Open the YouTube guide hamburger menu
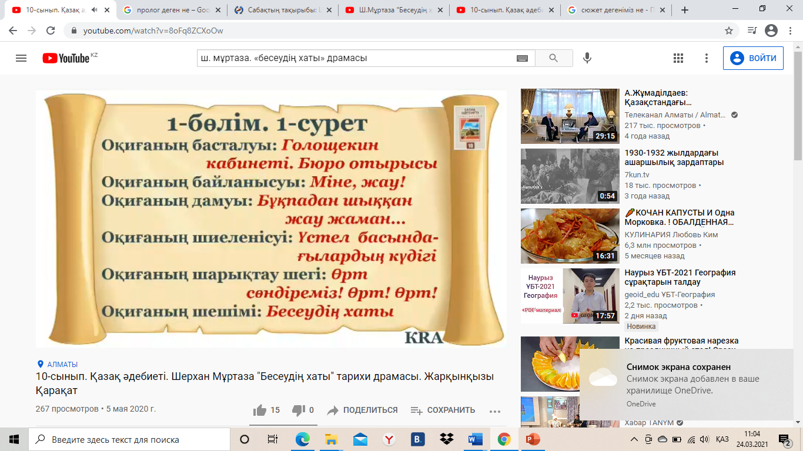This screenshot has height=451, width=803. point(21,58)
